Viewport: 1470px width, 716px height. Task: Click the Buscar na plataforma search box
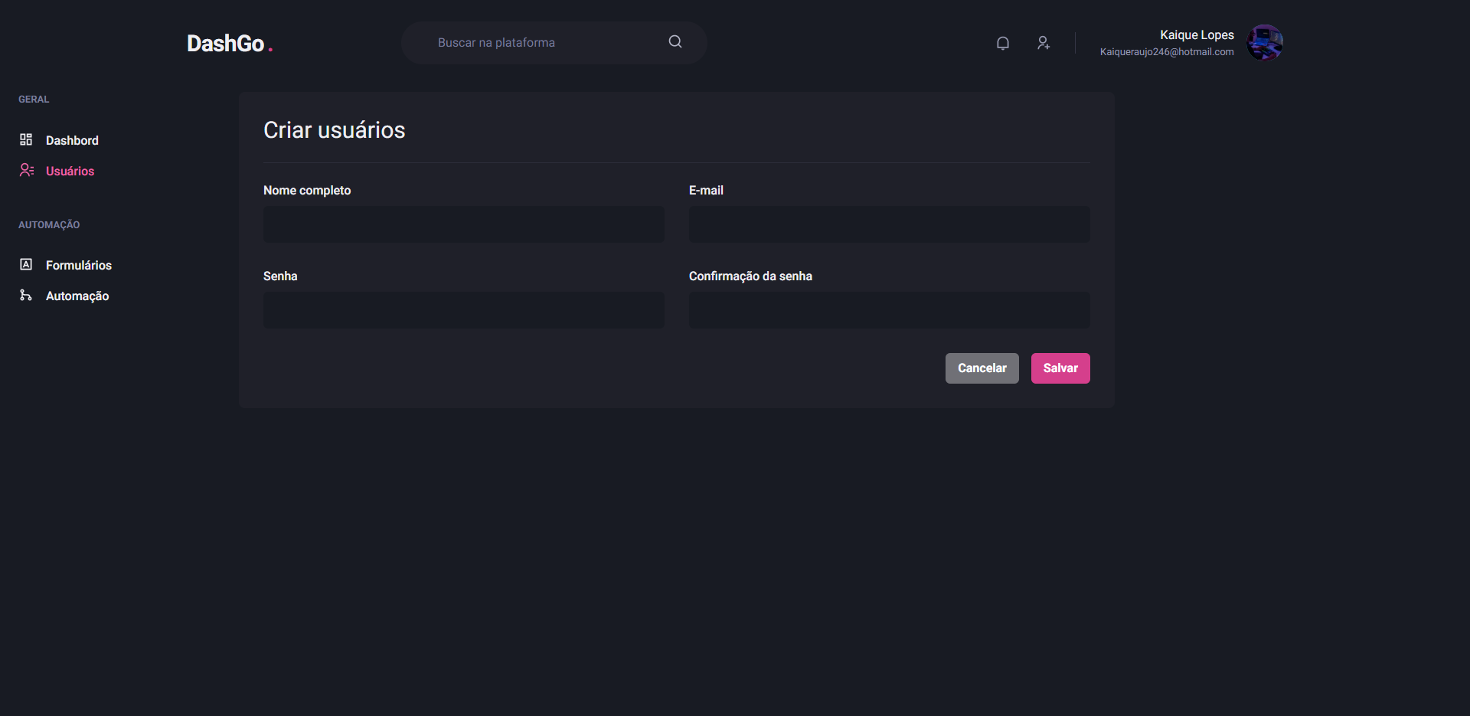(x=536, y=42)
